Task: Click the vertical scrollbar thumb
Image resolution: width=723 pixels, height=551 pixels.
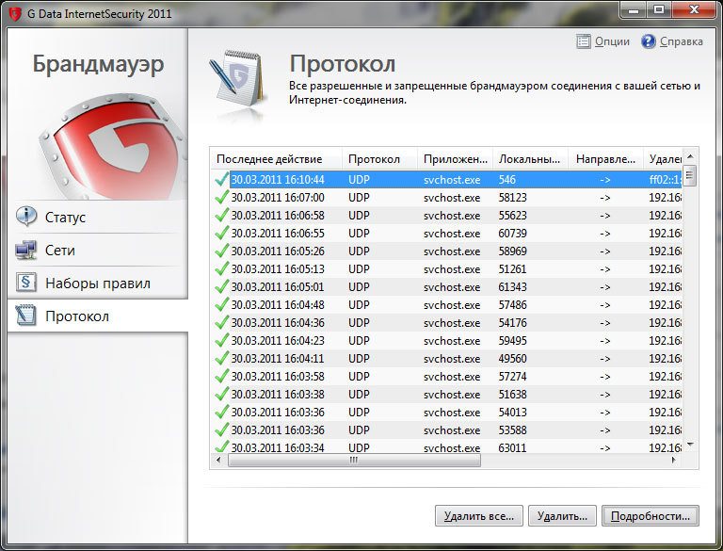Action: (x=690, y=175)
